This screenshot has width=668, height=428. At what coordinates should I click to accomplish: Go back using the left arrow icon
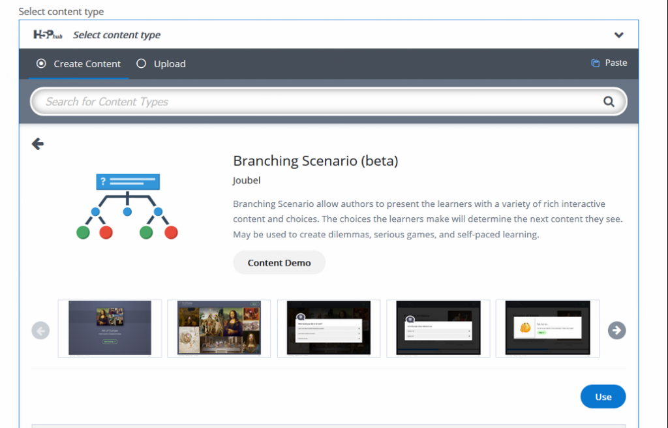[38, 144]
